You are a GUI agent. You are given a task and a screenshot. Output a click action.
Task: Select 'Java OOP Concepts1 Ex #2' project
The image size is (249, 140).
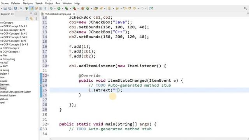coord(13,33)
